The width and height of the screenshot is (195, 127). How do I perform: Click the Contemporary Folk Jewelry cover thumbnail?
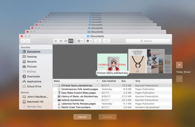(x=138, y=61)
